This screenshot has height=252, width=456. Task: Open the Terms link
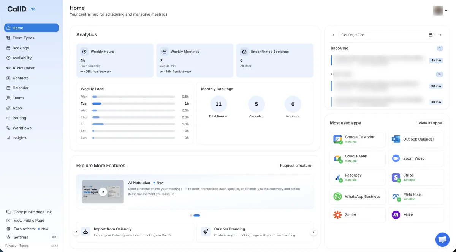(x=24, y=246)
